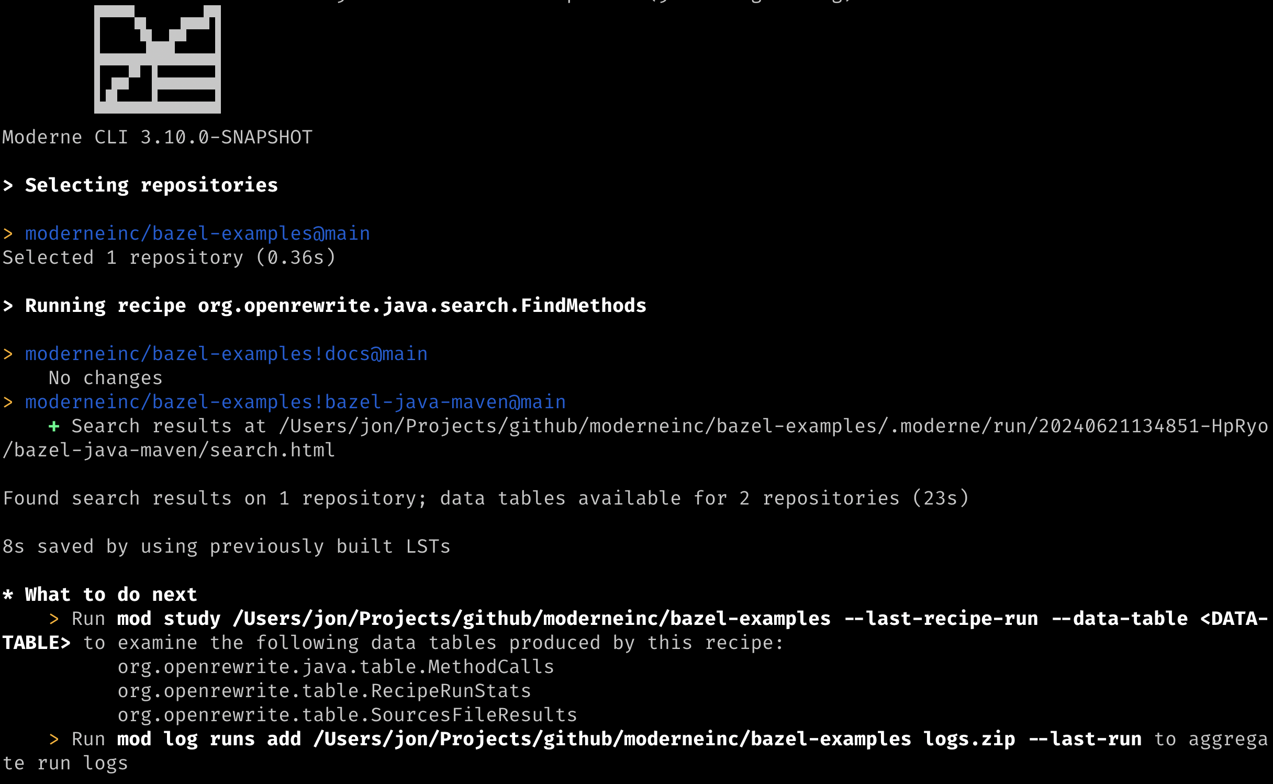Click the orange chevron before Run mod log
The height and width of the screenshot is (784, 1273).
53,740
